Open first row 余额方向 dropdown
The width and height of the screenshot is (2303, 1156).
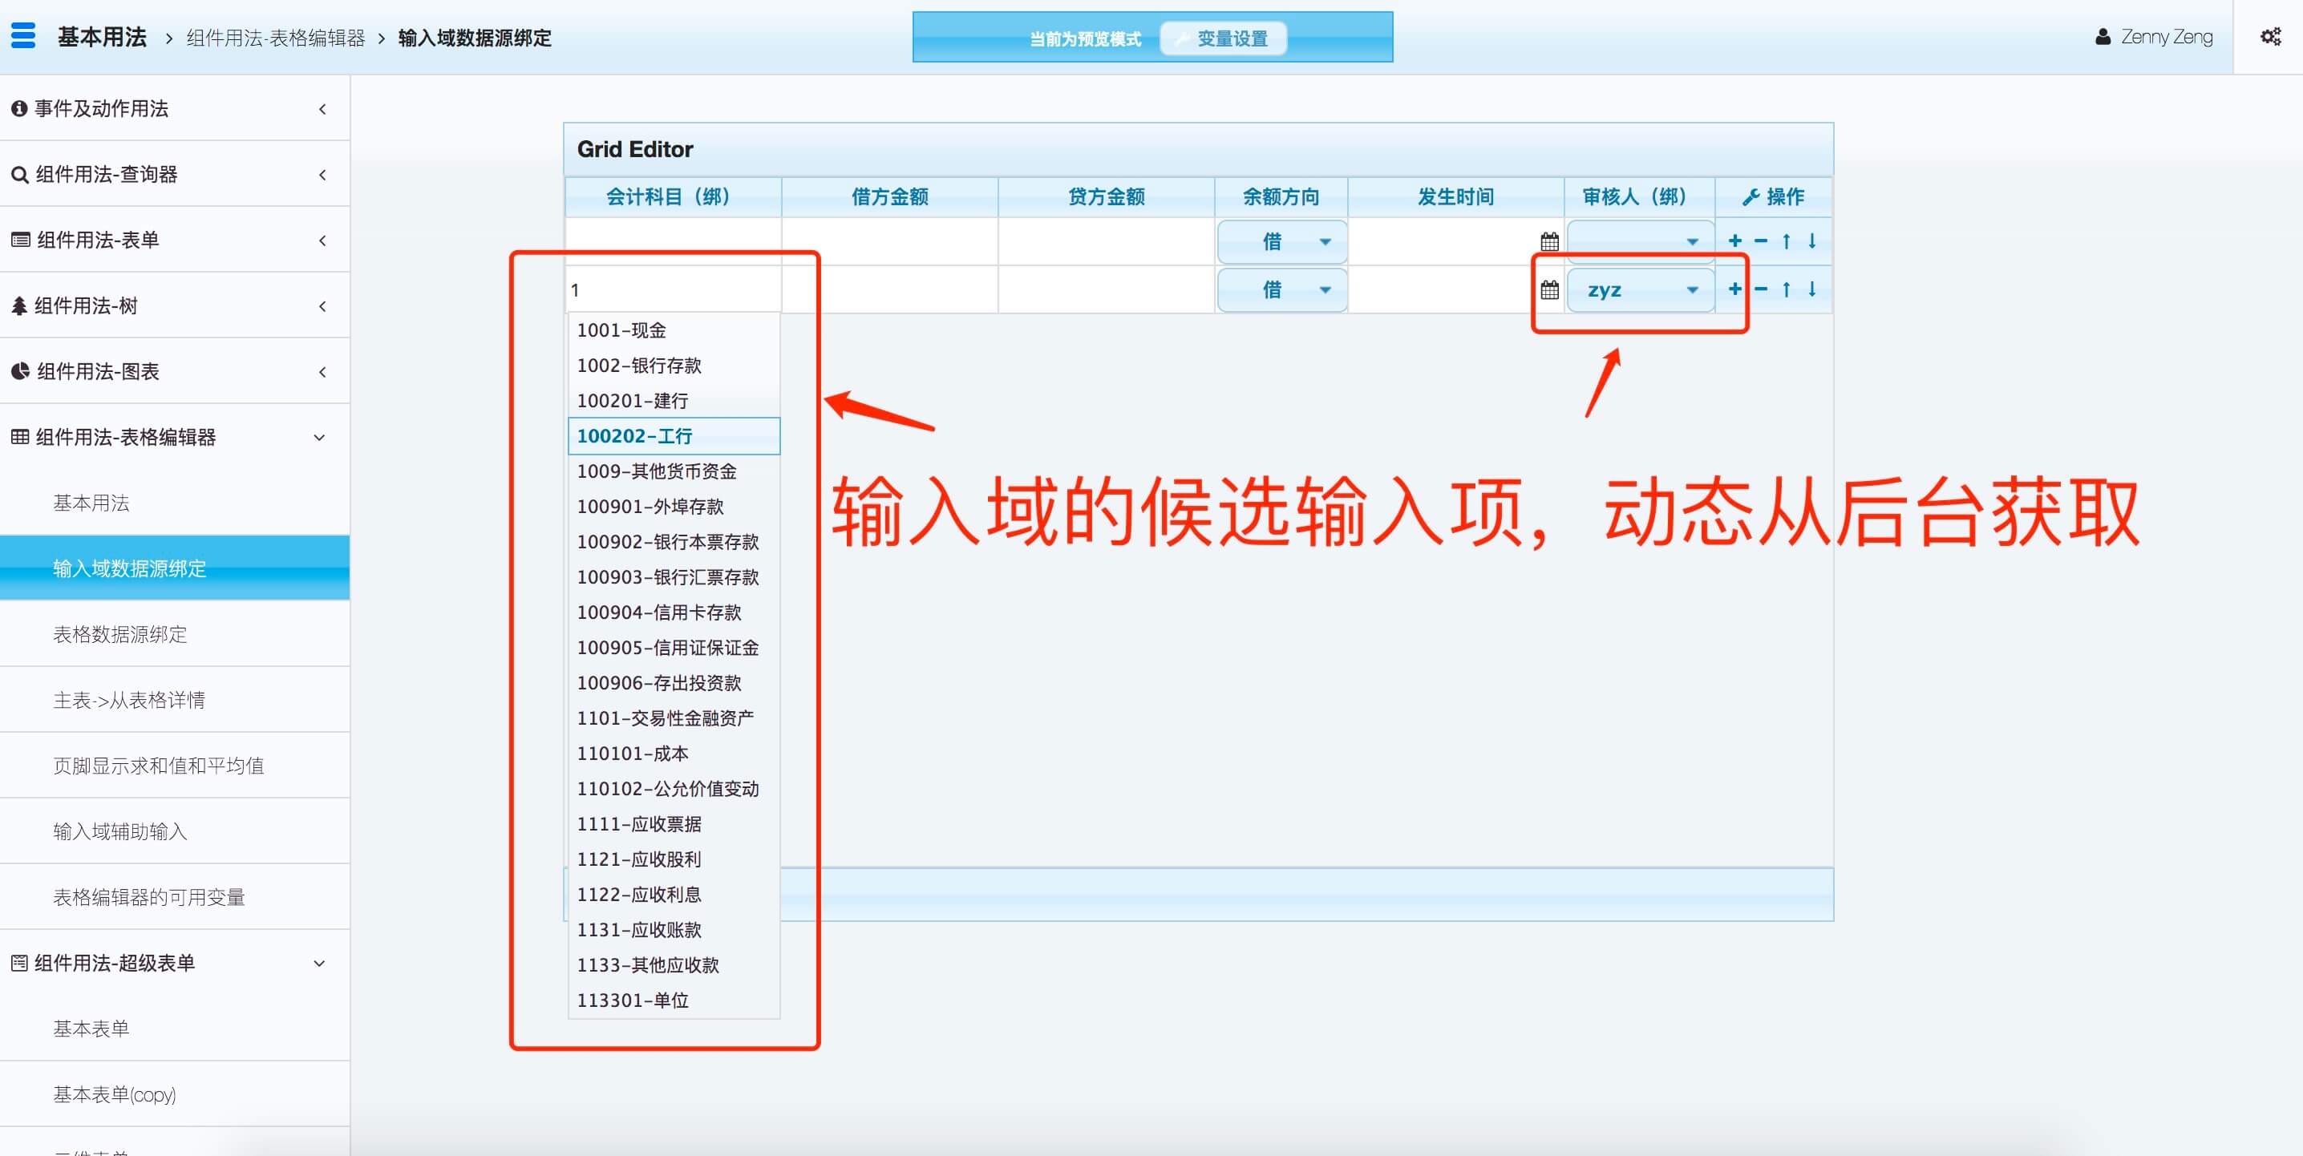1282,241
